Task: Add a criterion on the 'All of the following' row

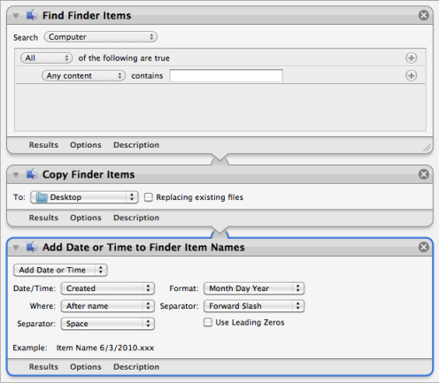Action: click(412, 57)
